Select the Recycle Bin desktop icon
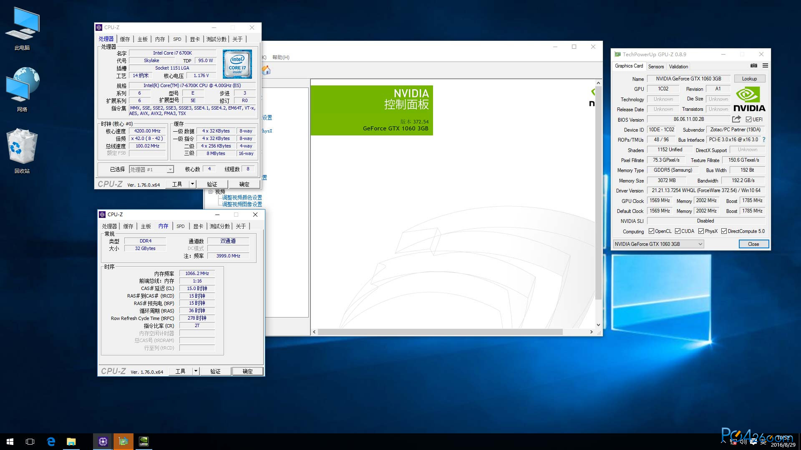This screenshot has height=450, width=801. coord(22,151)
